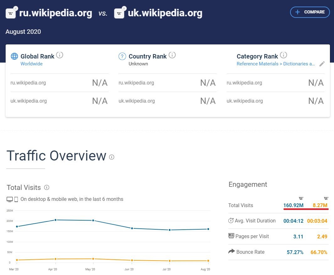Click the orange Jul '20 data point
Viewport: 334px width, 275px height.
tap(170, 261)
